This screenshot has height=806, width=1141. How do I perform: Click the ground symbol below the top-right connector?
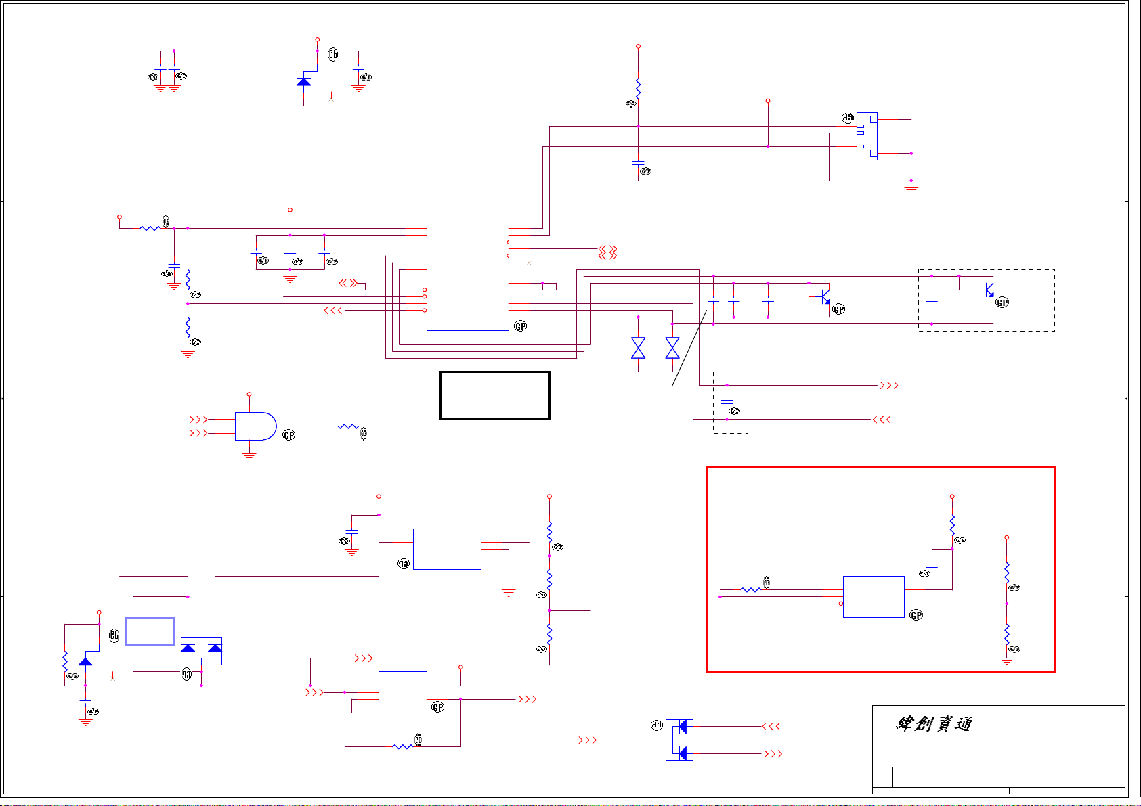coord(911,190)
